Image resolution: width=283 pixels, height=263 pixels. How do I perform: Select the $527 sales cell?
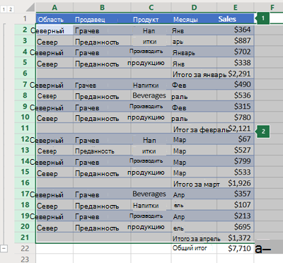click(236, 150)
